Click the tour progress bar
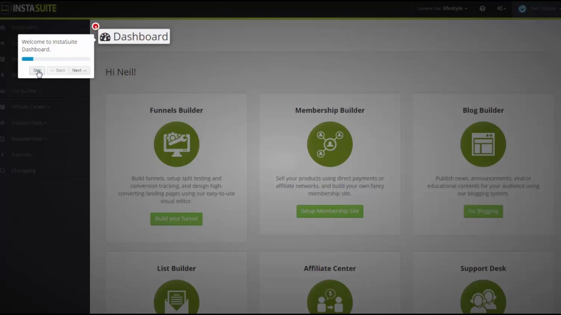This screenshot has height=315, width=561. (x=56, y=59)
